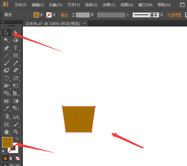Select the Shape Builder tool
Image resolution: width=187 pixels, height=166 pixels.
coord(6,93)
